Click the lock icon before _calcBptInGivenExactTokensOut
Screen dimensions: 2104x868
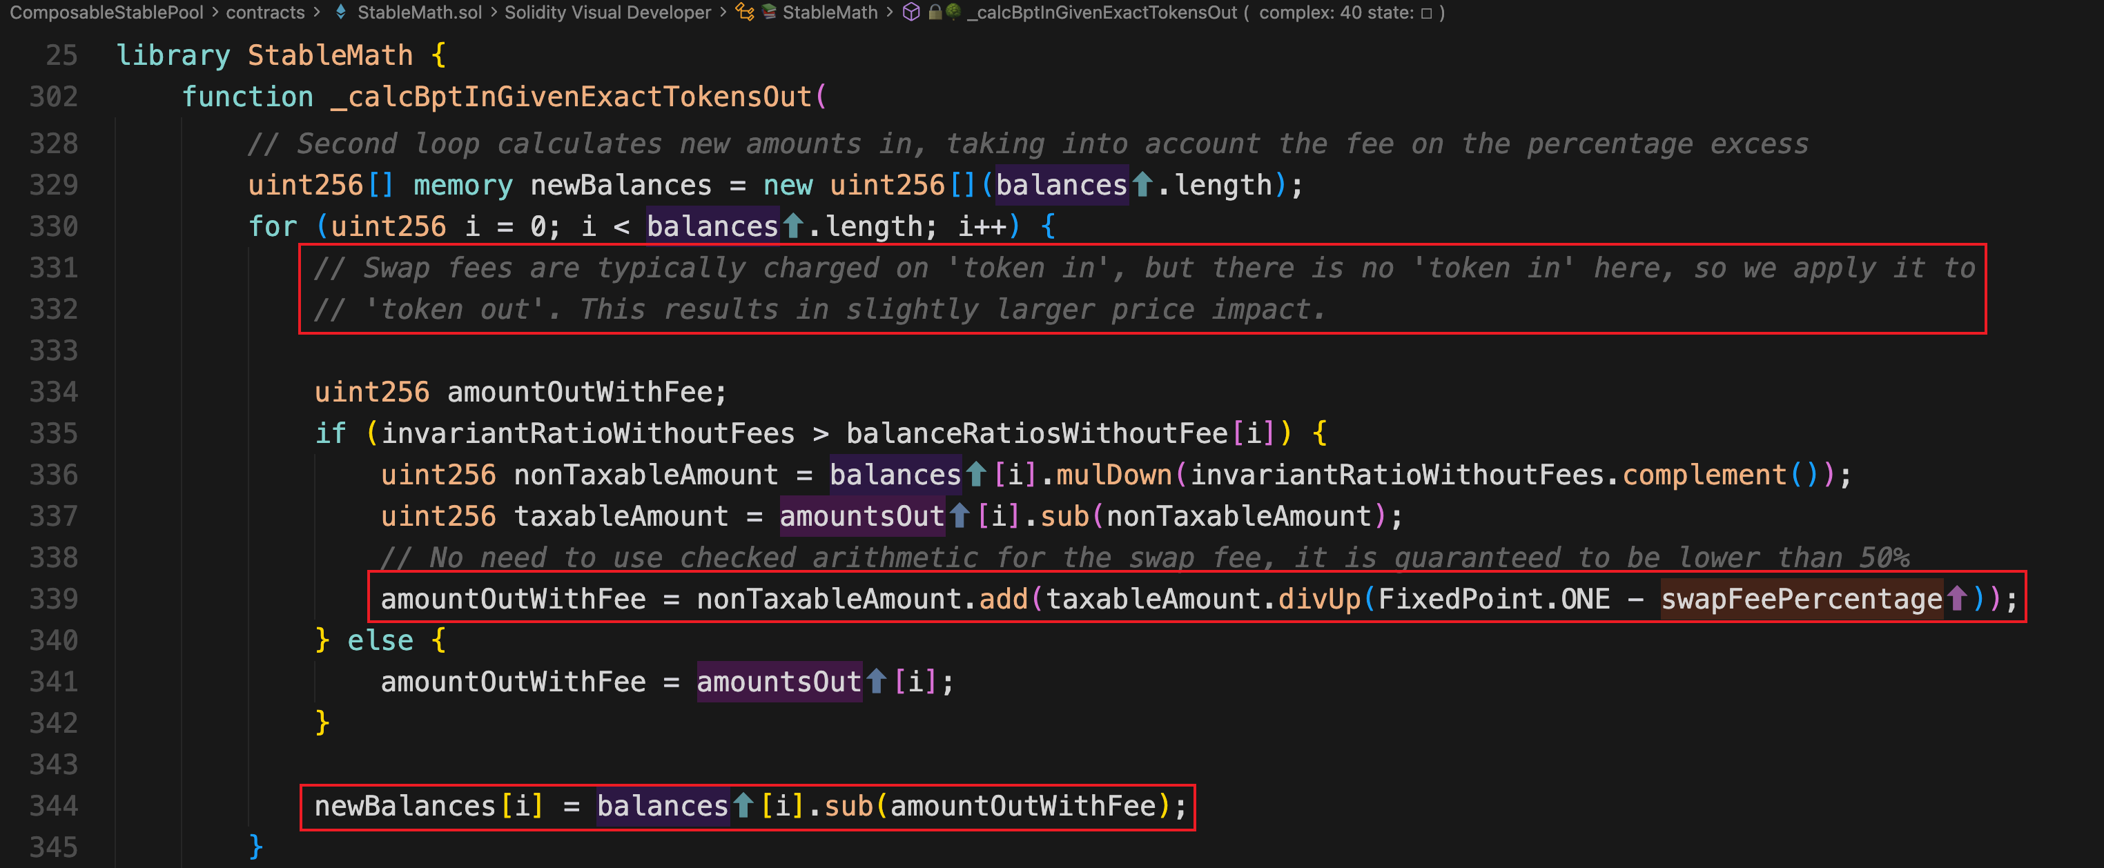[935, 12]
